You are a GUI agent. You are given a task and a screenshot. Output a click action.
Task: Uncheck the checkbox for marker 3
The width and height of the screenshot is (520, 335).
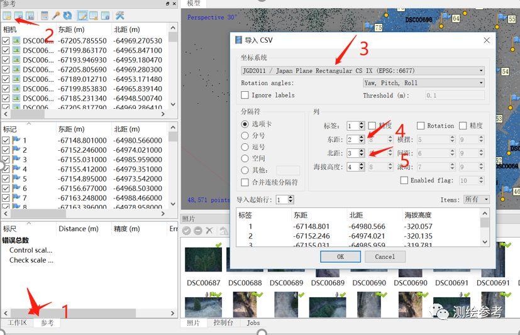[6, 160]
